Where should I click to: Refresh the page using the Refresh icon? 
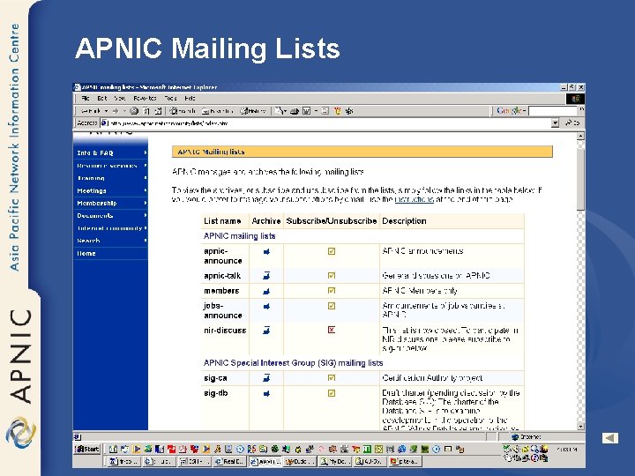click(x=146, y=111)
